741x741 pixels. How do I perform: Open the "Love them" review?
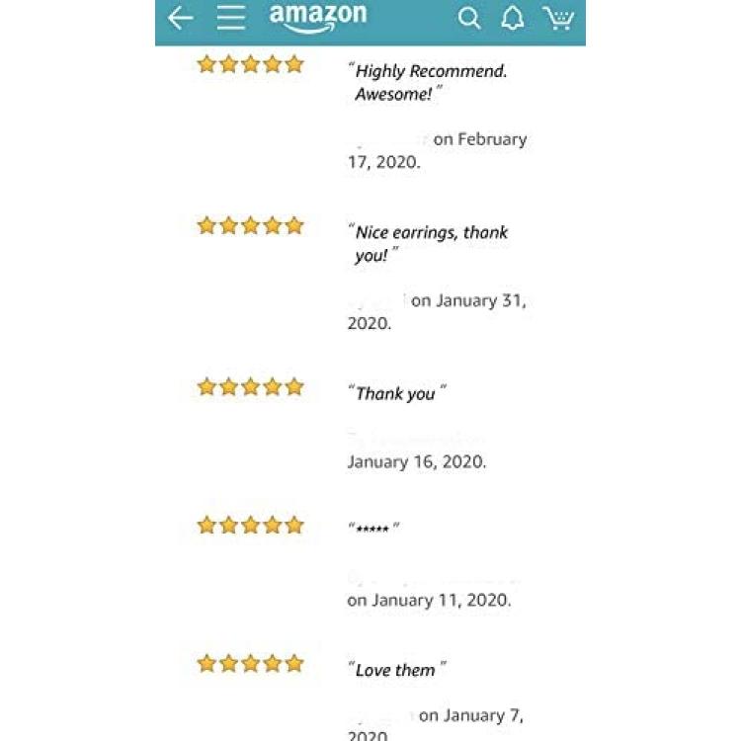pyautogui.click(x=397, y=670)
